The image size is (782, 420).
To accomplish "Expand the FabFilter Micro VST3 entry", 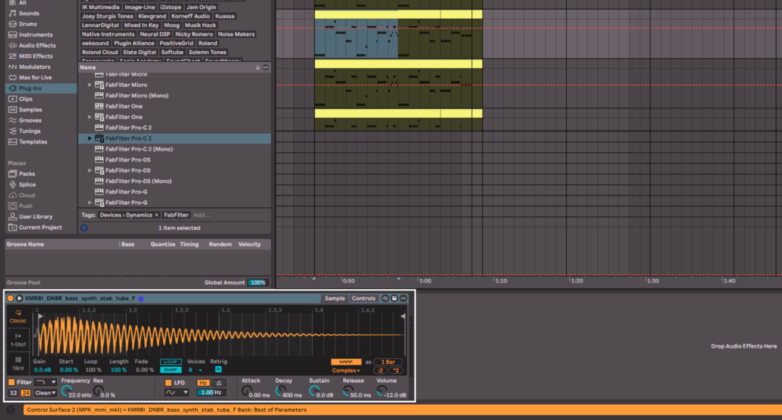I will pos(90,85).
